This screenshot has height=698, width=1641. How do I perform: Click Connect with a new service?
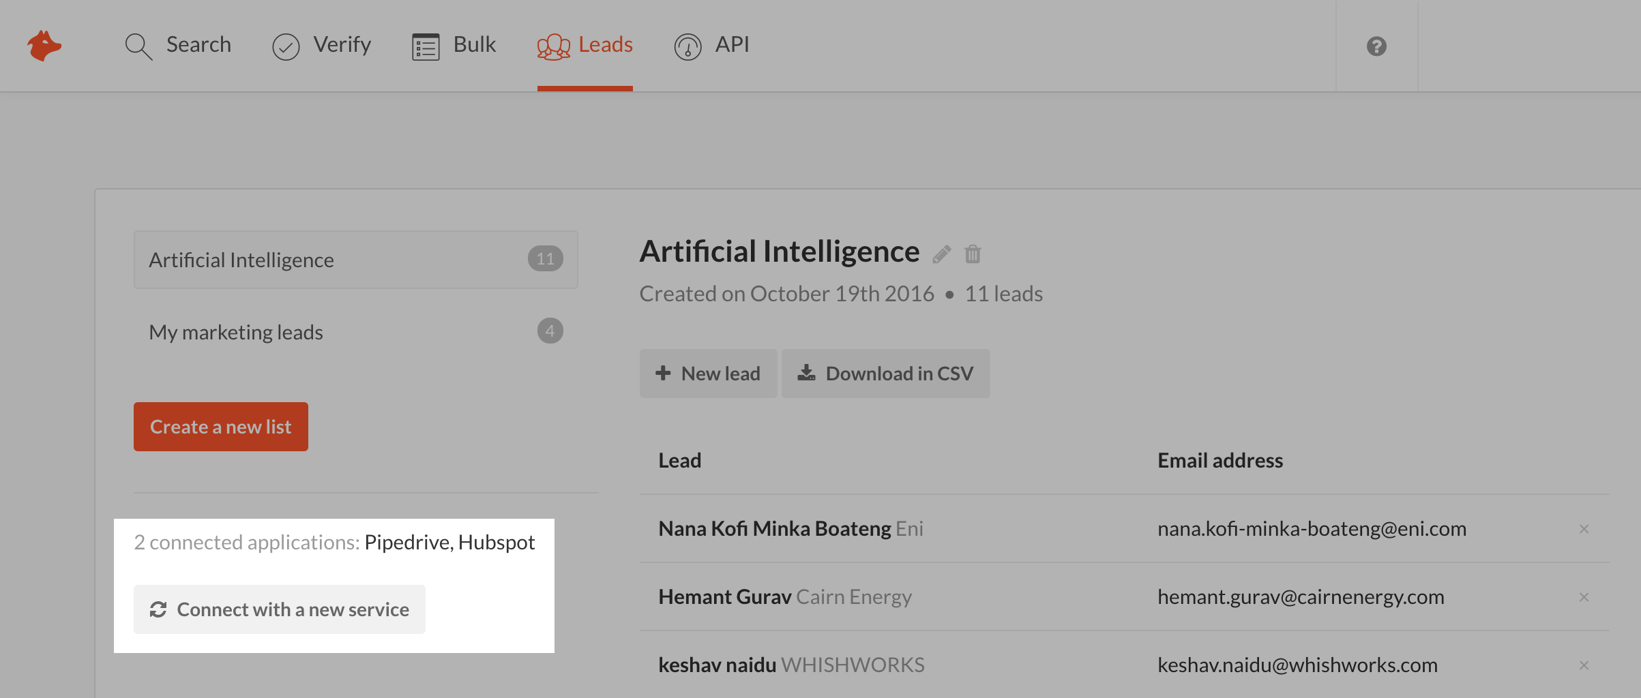[280, 609]
